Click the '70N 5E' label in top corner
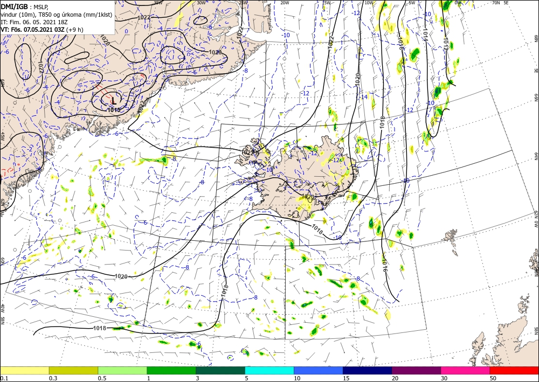 coord(500,3)
